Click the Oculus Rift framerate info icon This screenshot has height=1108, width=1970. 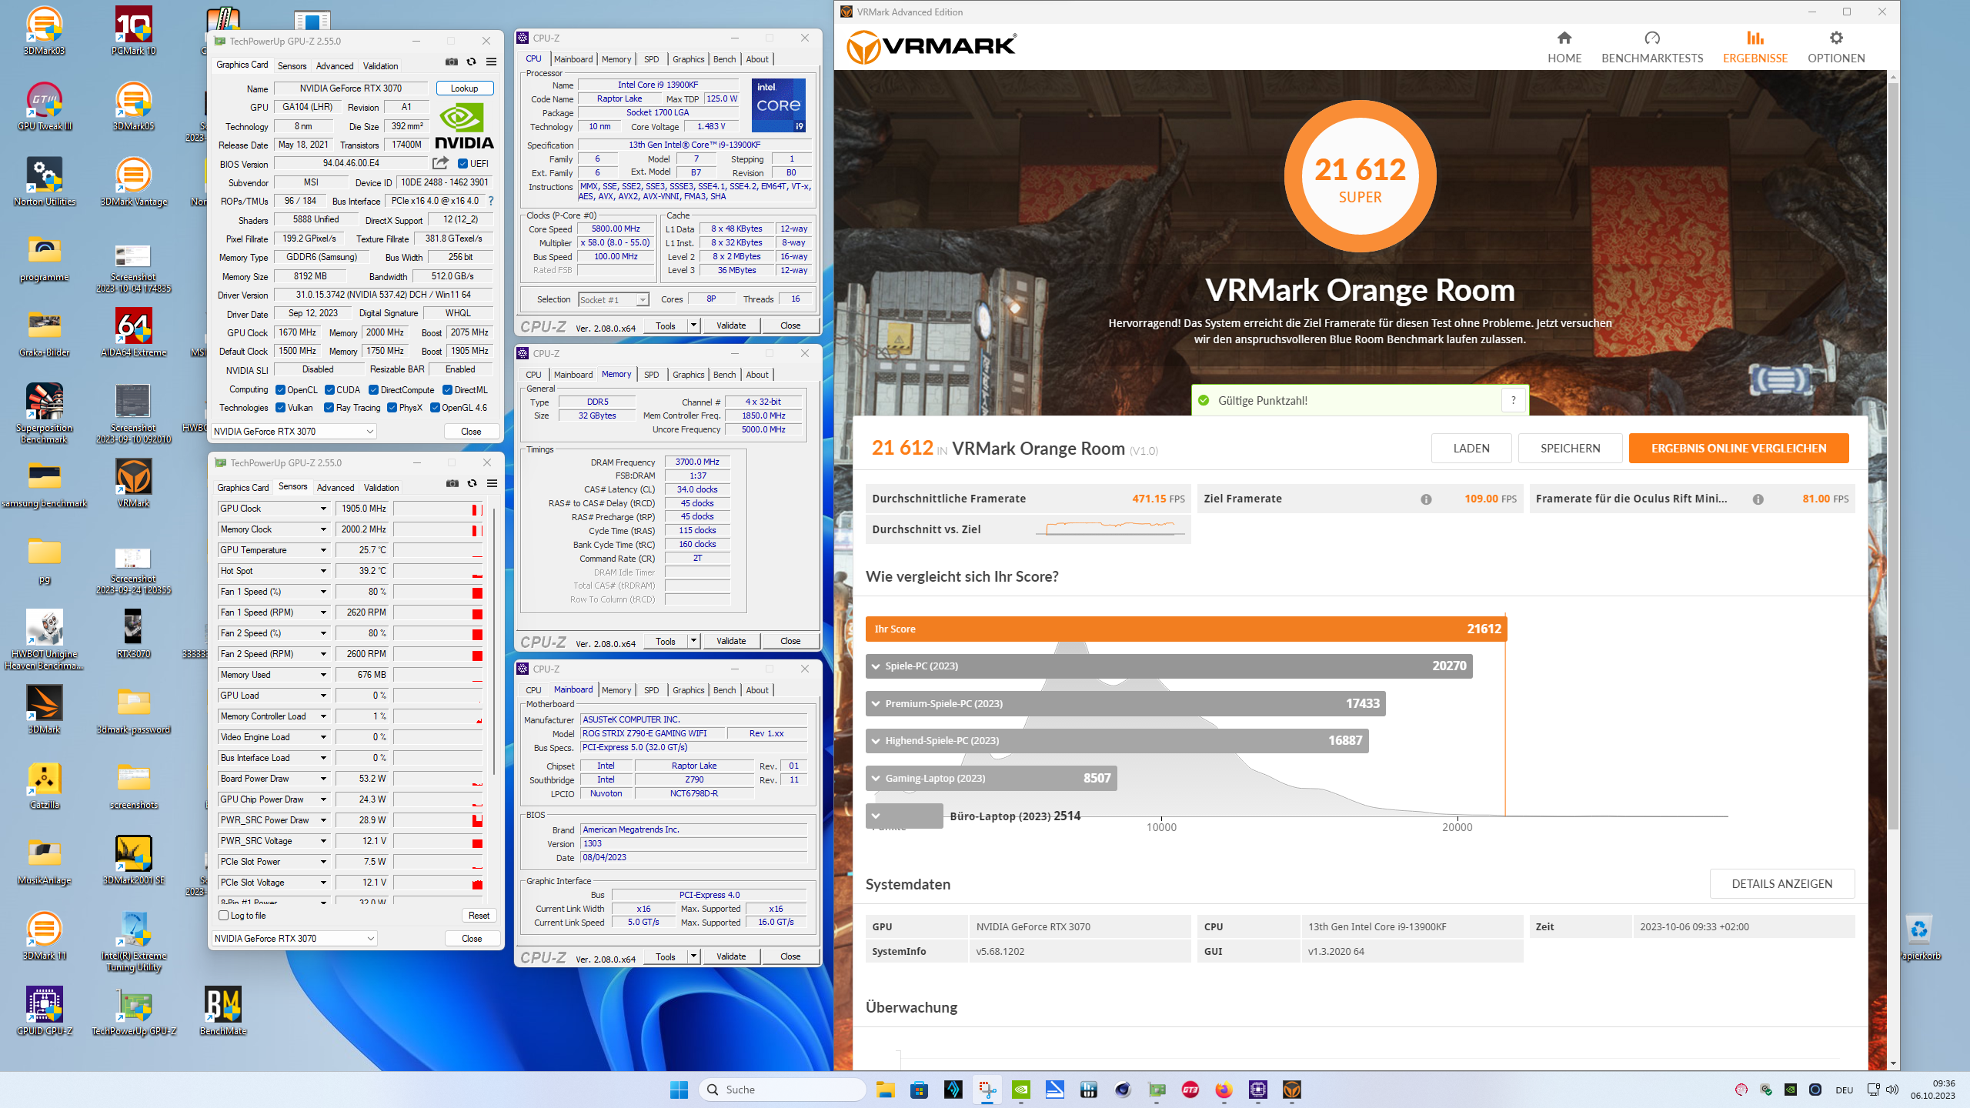pyautogui.click(x=1758, y=499)
